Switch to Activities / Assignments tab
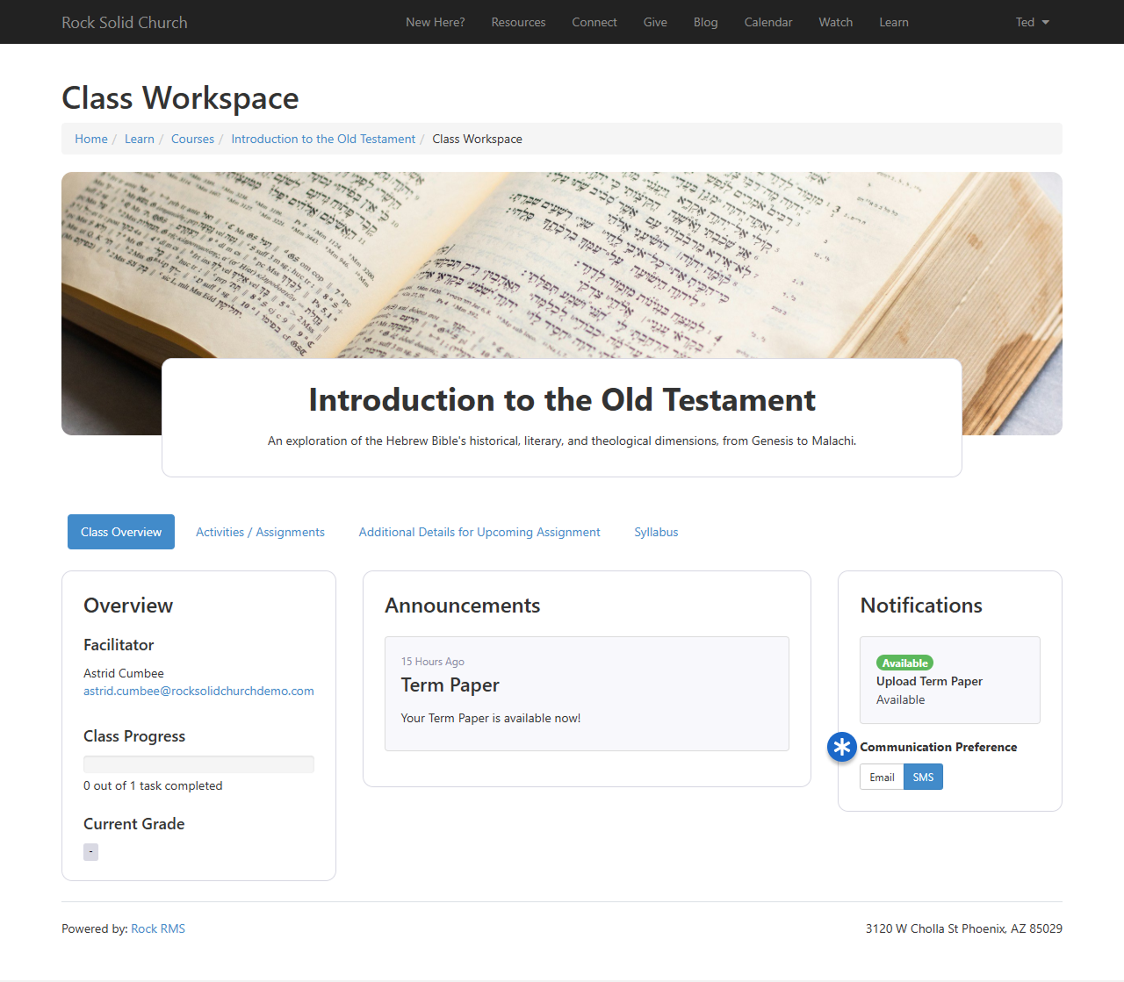 click(x=260, y=532)
